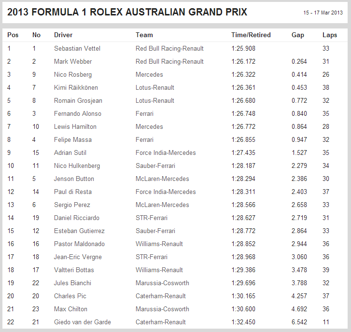Screen dimensions: 351x332
Task: Click the "Pos" column header
Action: pyautogui.click(x=13, y=35)
